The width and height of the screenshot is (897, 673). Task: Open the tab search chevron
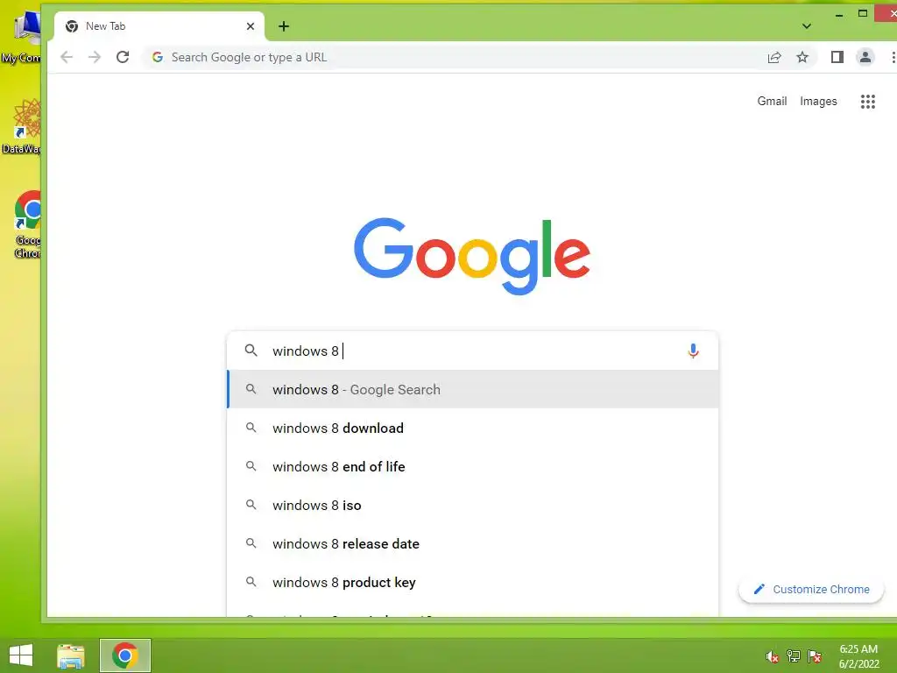807,26
